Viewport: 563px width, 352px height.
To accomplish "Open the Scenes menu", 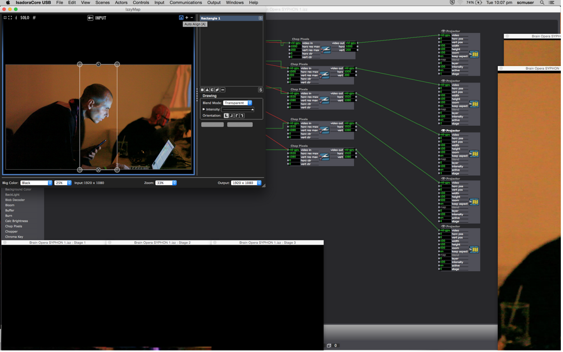I will coord(102,3).
